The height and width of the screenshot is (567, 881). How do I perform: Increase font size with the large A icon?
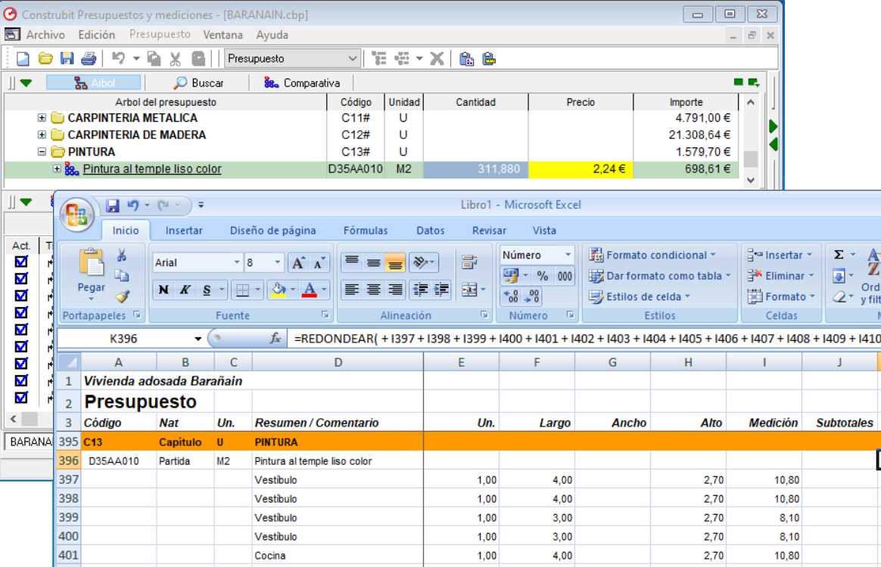click(297, 263)
